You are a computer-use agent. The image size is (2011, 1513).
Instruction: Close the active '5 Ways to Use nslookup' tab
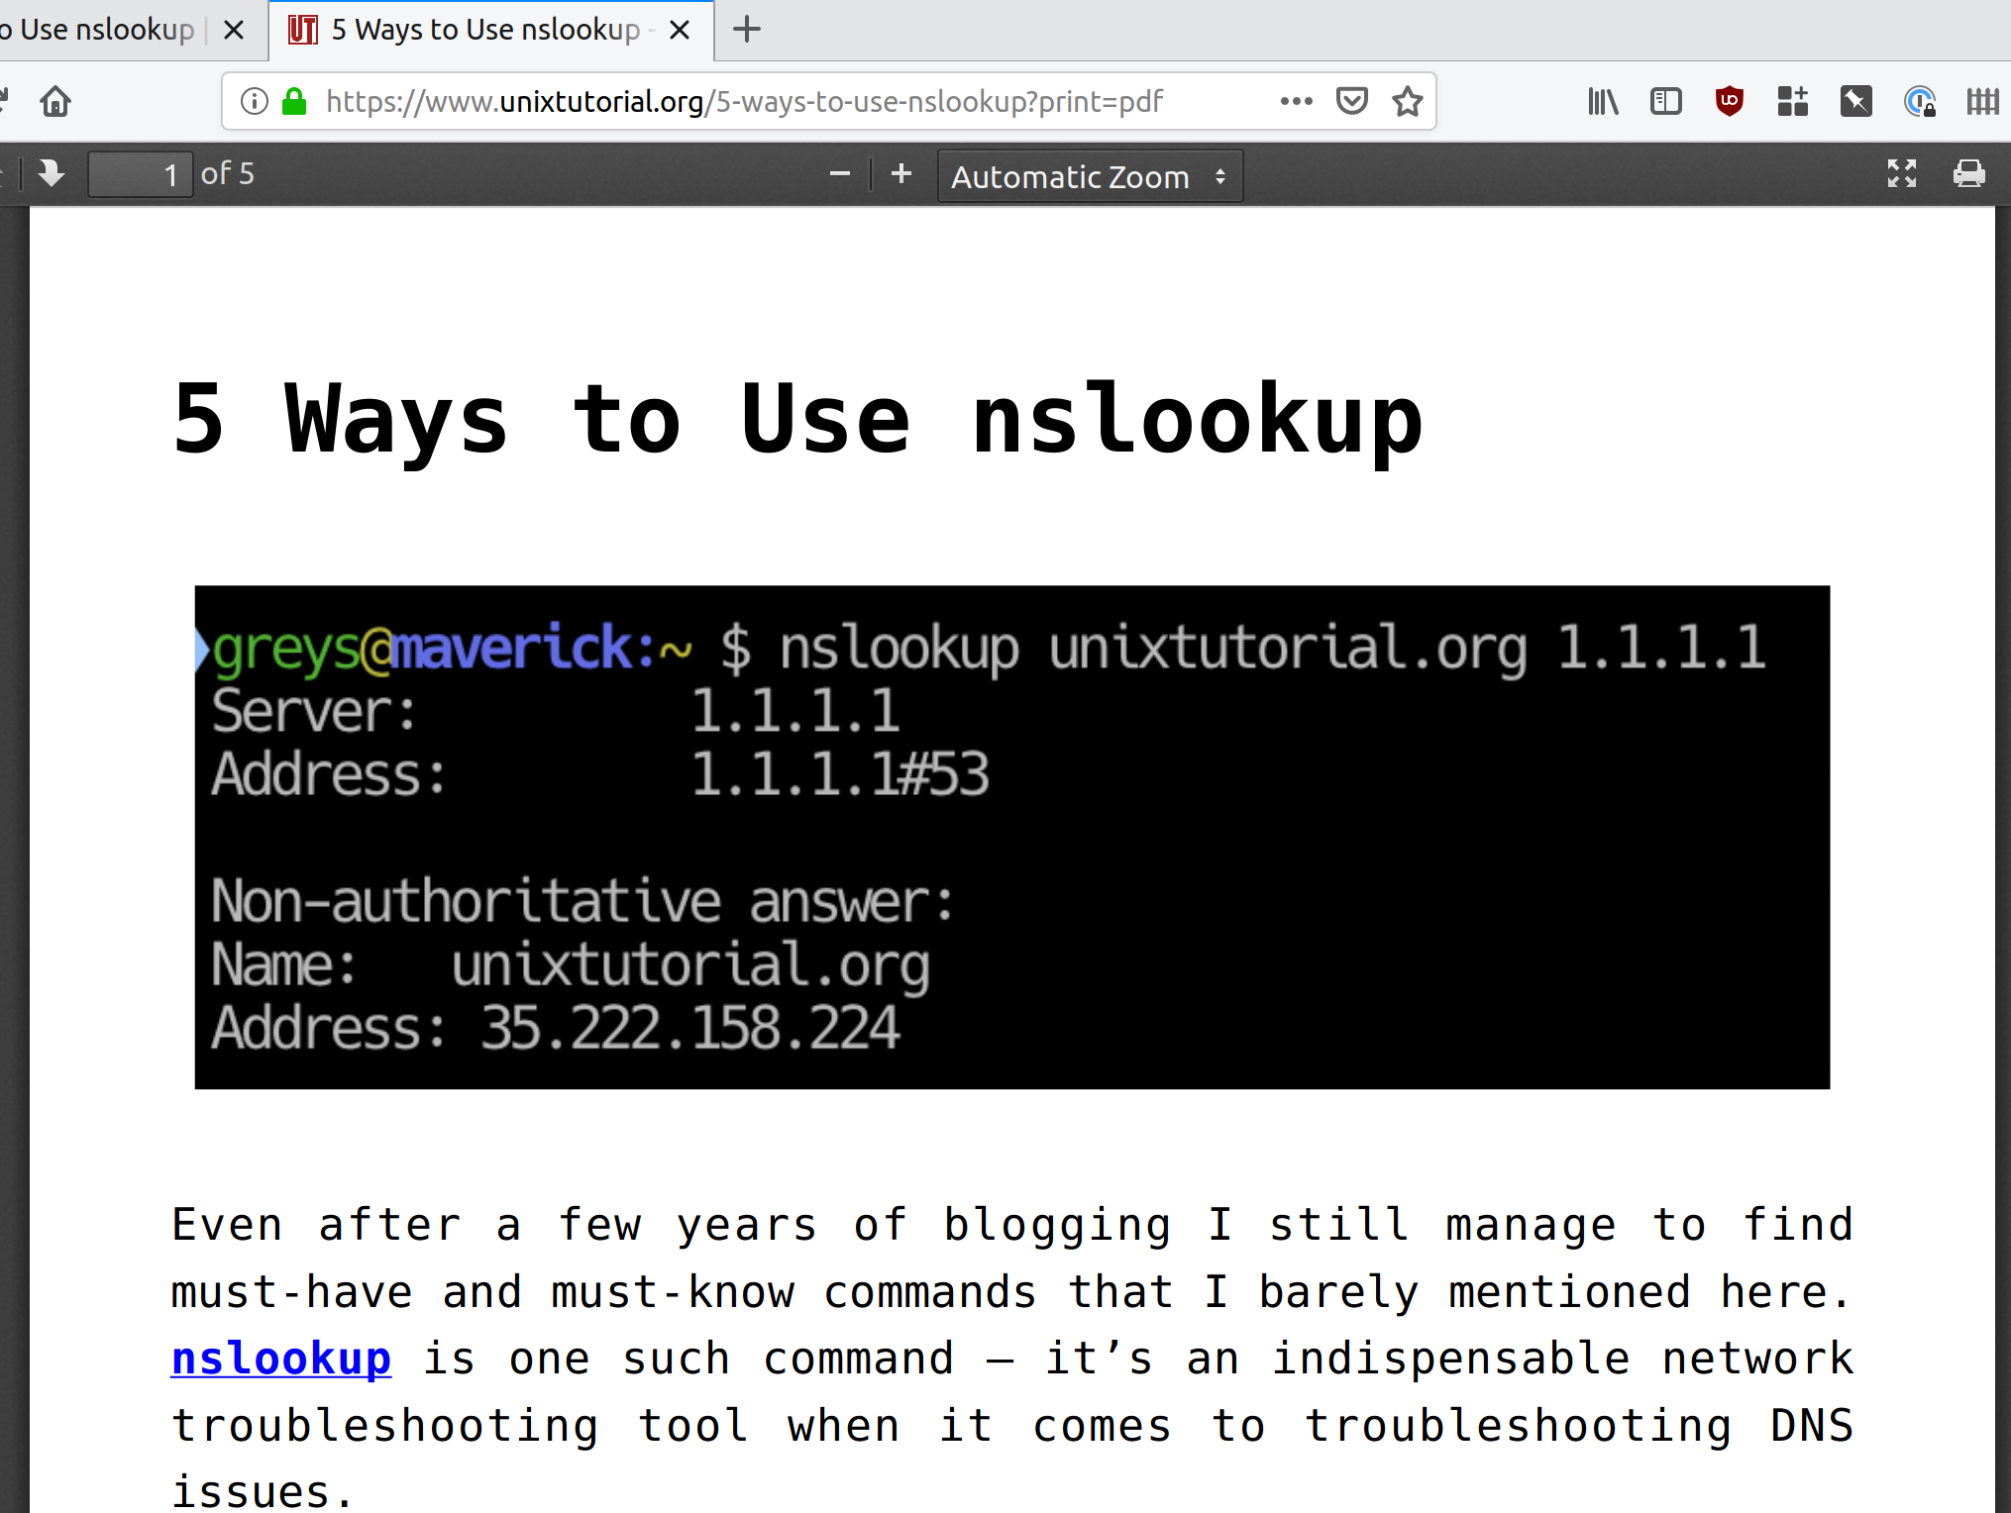click(x=680, y=31)
